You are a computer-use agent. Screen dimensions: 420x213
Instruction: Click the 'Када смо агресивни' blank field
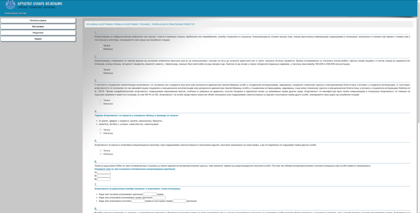click(x=159, y=197)
